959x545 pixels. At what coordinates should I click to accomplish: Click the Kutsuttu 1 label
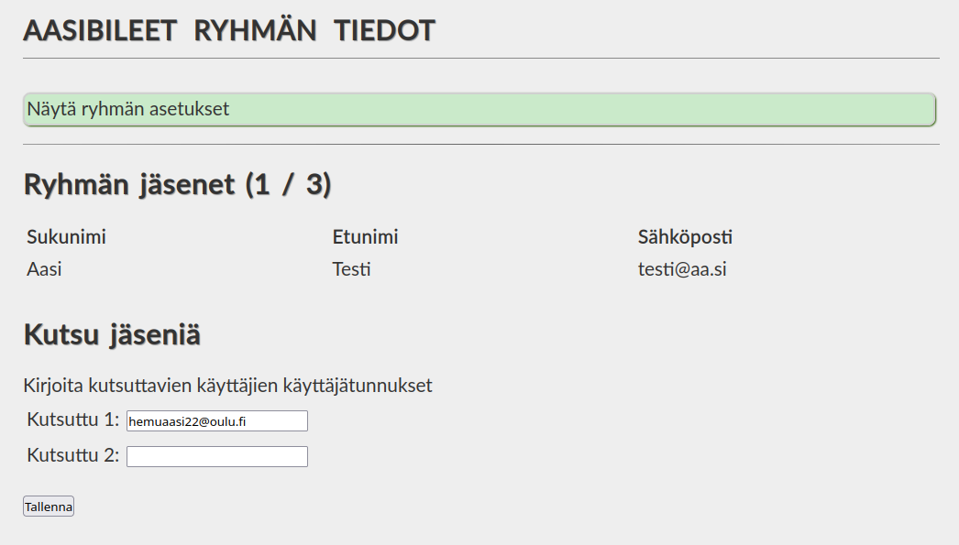pos(73,420)
